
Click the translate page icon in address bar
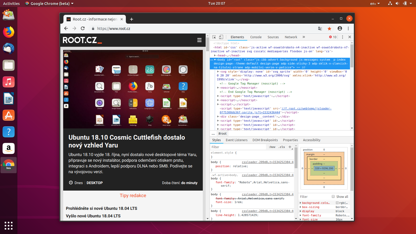tap(320, 29)
